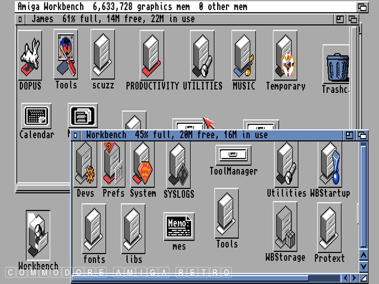
Task: Open the Temporary drawer with lifebuoy icon
Action: (x=285, y=55)
